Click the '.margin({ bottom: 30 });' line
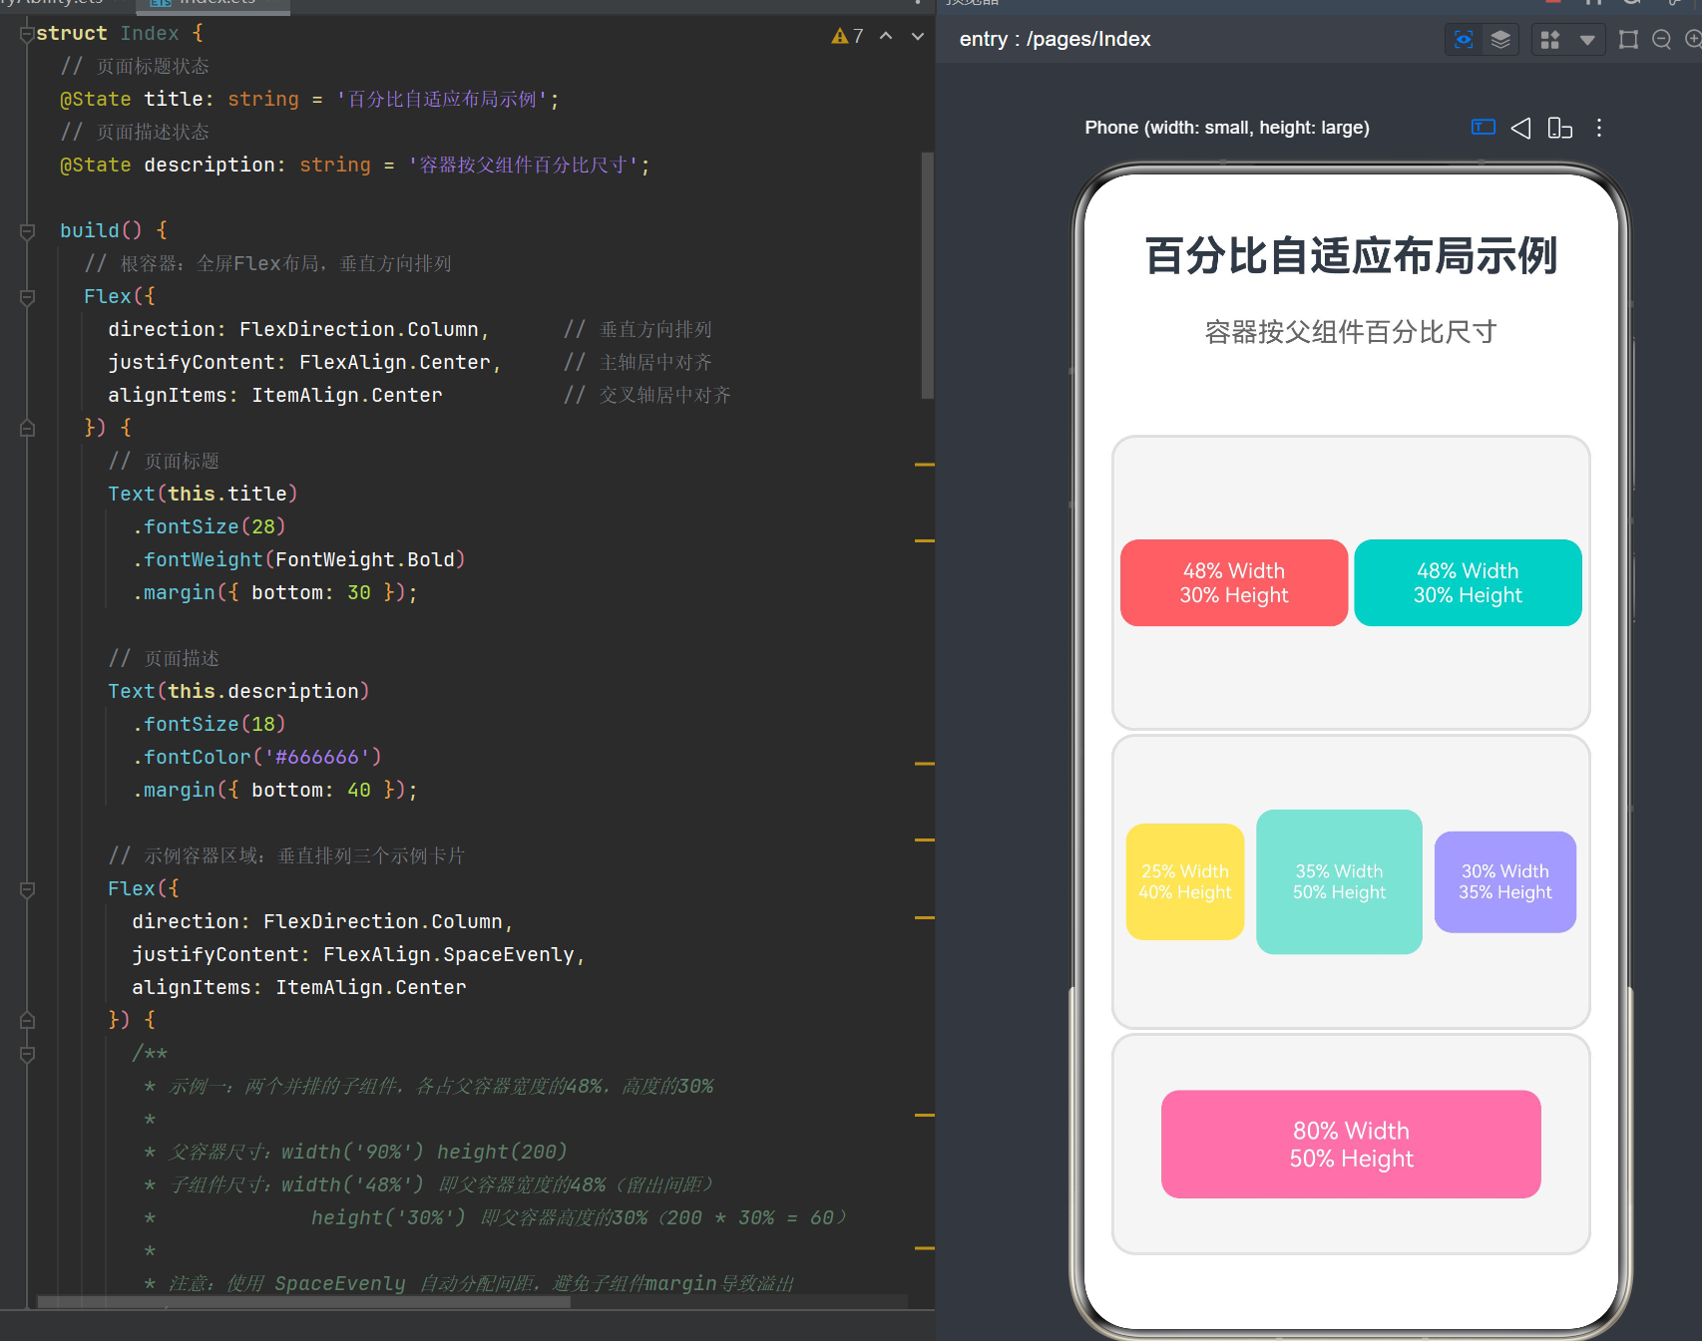1702x1341 pixels. (x=275, y=593)
